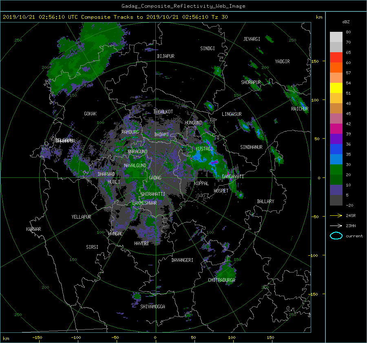Click the 150 value on bottom axis

[x=270, y=338]
